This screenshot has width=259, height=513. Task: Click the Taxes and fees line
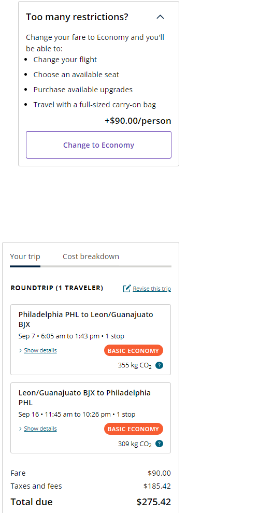tap(91, 486)
